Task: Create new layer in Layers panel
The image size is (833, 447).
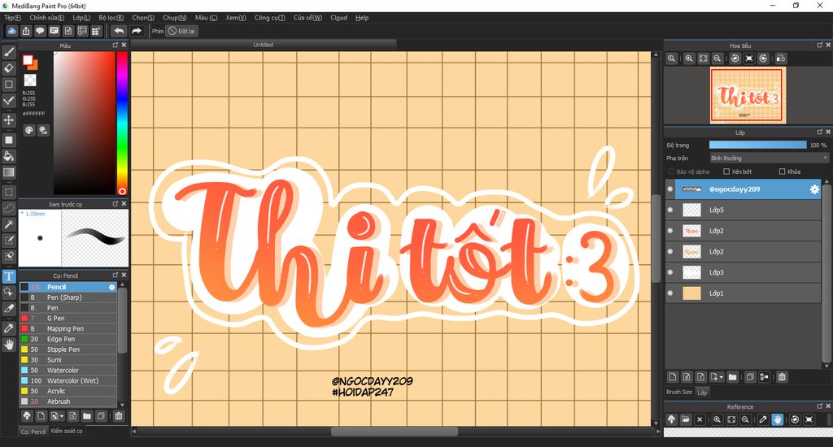Action: [x=673, y=377]
